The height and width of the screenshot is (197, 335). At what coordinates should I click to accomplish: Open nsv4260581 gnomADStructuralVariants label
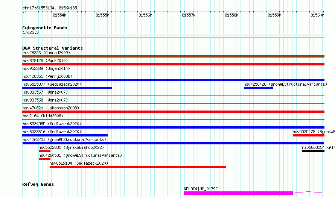(x=80, y=155)
